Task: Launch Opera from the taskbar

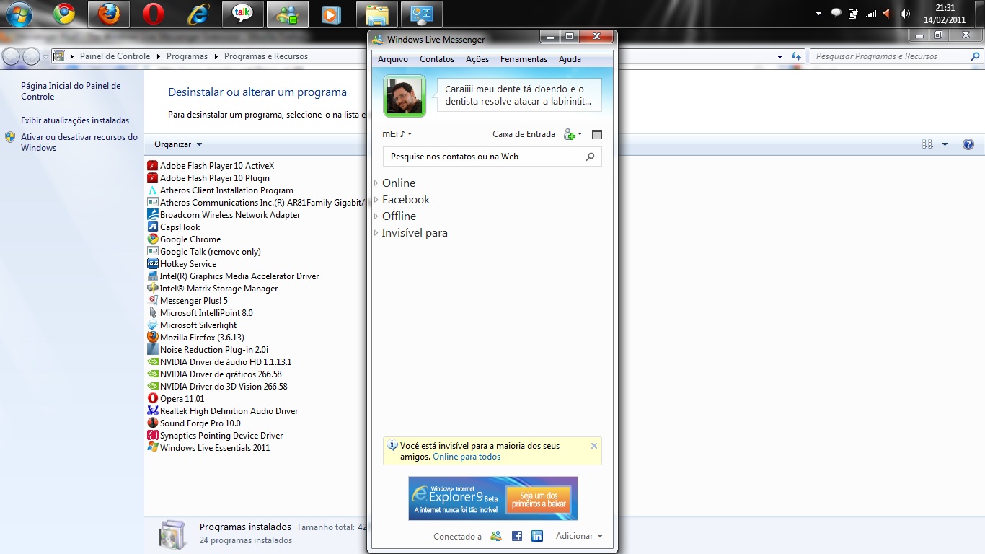Action: pyautogui.click(x=153, y=14)
